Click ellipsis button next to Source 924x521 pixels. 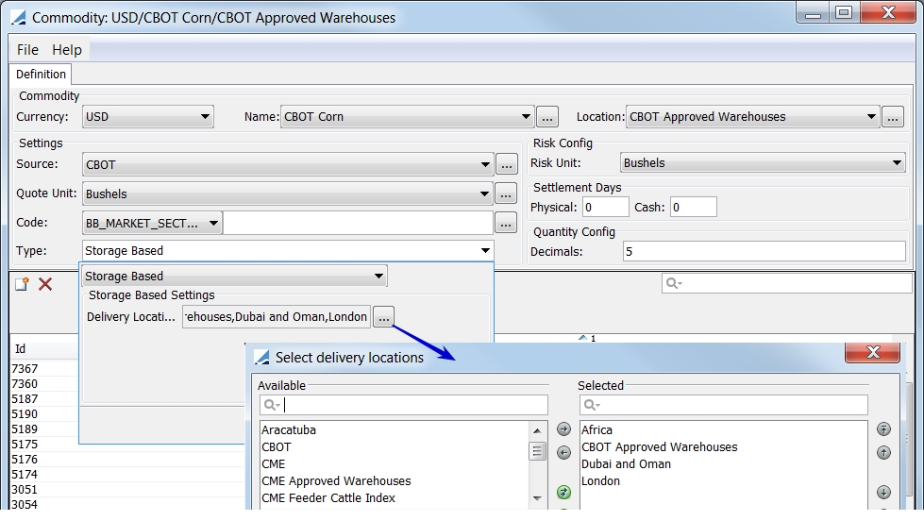(x=507, y=164)
